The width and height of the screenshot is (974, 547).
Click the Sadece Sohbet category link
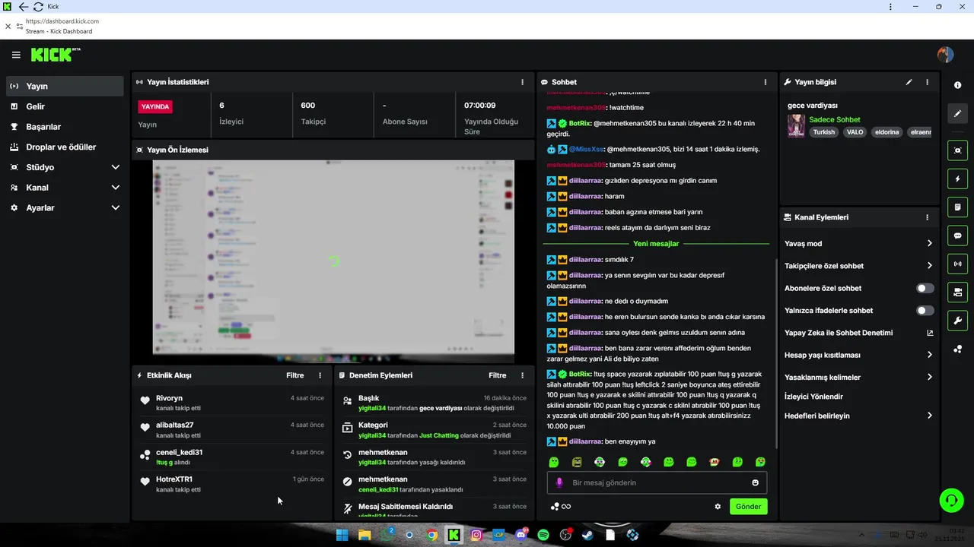click(834, 120)
